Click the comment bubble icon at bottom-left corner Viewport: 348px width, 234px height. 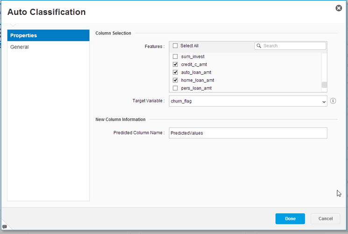5,227
